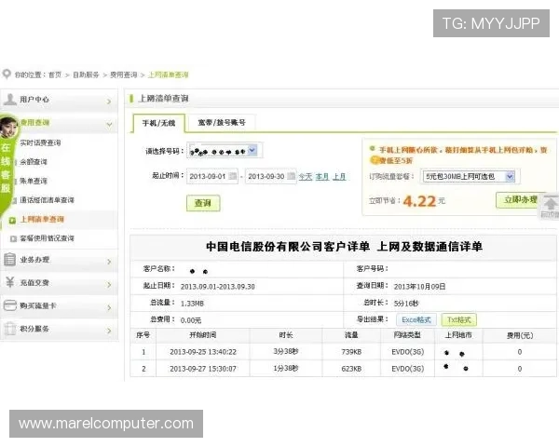Click the 开始时间 column header
Image resolution: width=559 pixels, height=447 pixels.
(x=203, y=335)
